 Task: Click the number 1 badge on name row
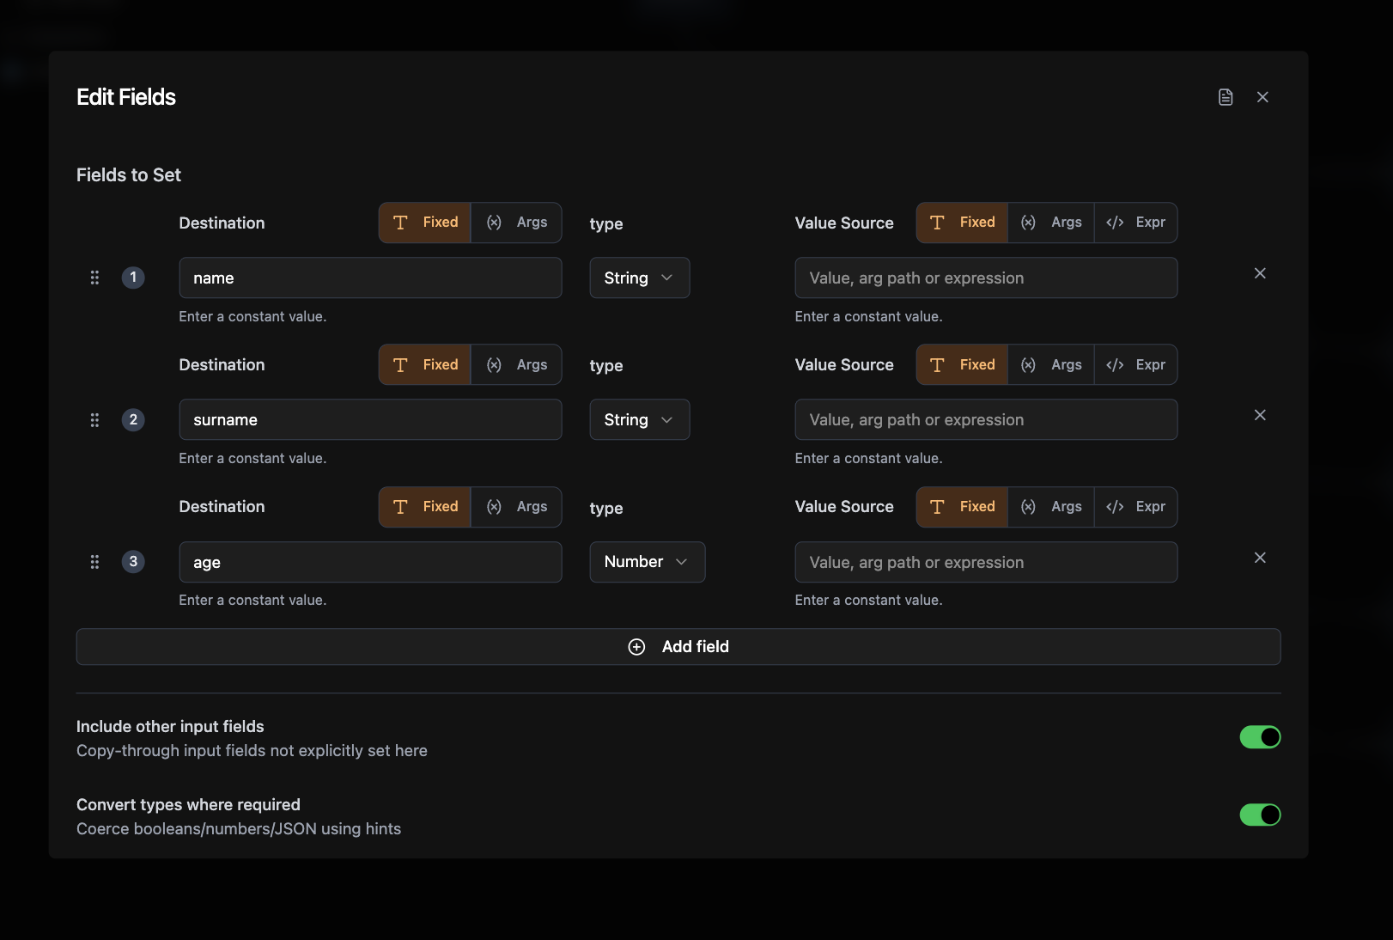pos(133,278)
